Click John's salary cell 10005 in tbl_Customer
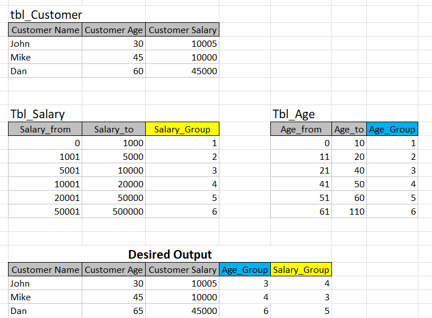 (182, 43)
